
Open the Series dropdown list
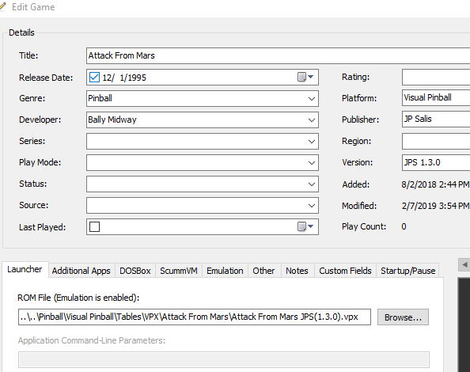point(312,142)
